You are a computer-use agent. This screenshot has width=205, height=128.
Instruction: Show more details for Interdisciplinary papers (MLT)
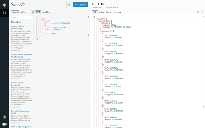click(16, 123)
